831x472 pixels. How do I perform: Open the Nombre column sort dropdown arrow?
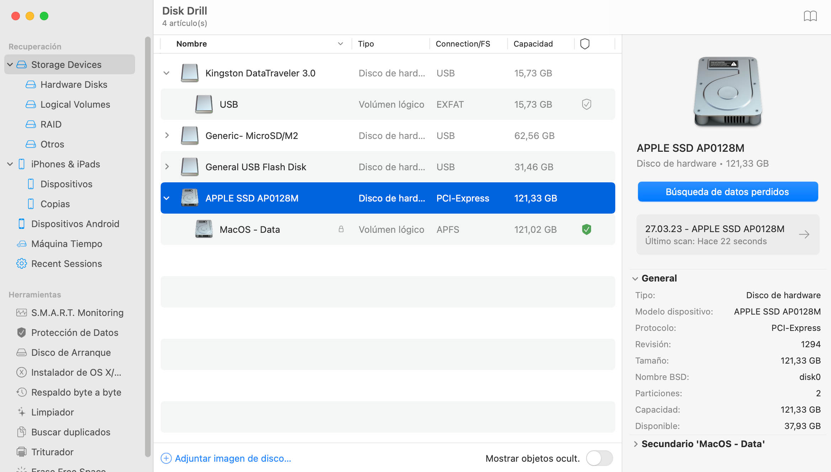[x=340, y=44]
